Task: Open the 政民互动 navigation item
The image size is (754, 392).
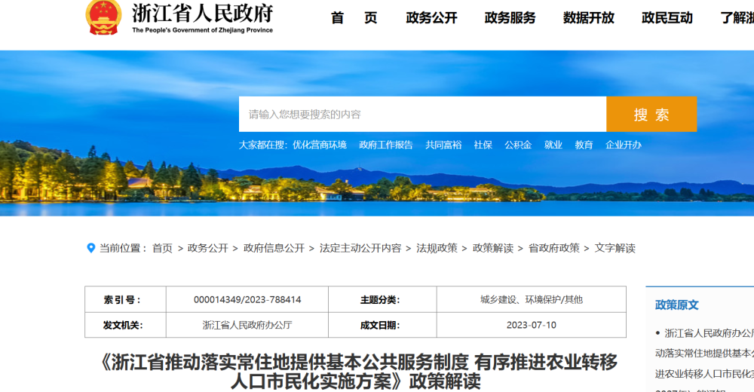Action: point(667,18)
